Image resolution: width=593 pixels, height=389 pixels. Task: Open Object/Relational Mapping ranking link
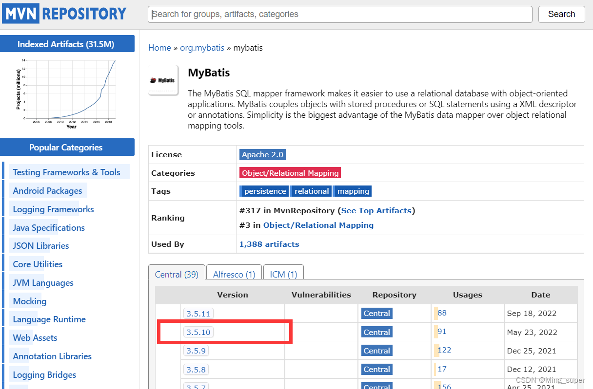click(318, 225)
